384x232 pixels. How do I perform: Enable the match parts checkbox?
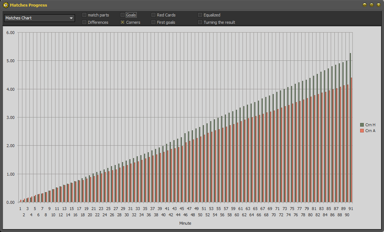84,15
